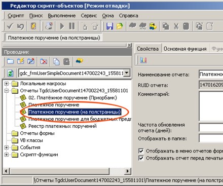Click the main toolbar paste icon
Screen dimensions: 223x186
point(186,26)
